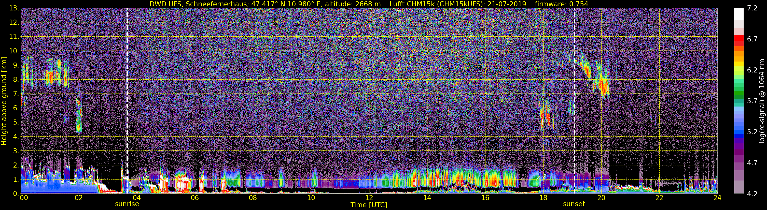This screenshot has width=767, height=210.
Task: Click the 'sunrise' label below the axis
Action: click(127, 204)
